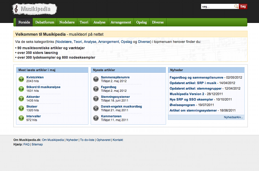Click footer link Kontakt
The width and height of the screenshot is (259, 171).
[118, 140]
